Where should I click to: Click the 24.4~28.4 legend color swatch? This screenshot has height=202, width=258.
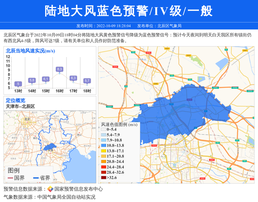coord(104,167)
